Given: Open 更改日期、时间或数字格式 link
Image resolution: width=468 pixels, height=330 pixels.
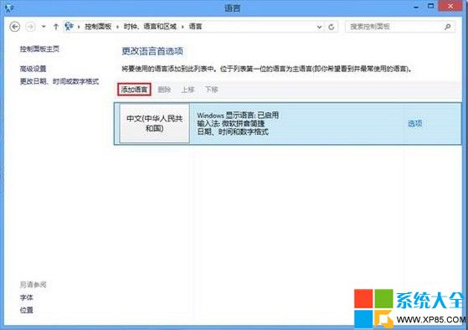Looking at the screenshot, I should [59, 81].
